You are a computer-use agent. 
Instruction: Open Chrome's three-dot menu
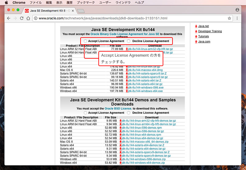click(237, 18)
